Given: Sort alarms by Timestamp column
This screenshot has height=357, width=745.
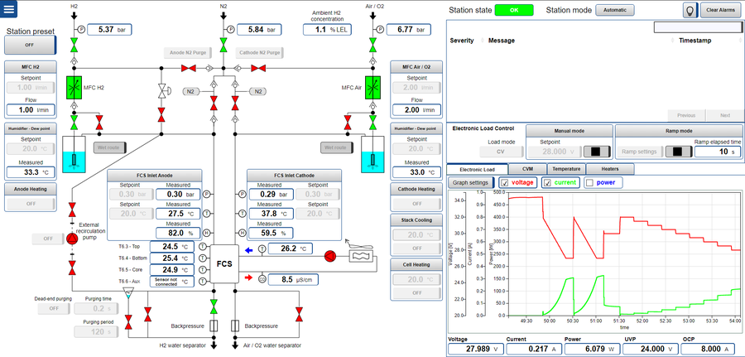Looking at the screenshot, I should click(x=697, y=40).
